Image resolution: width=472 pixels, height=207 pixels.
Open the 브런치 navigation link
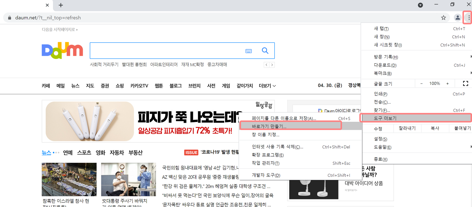click(194, 86)
